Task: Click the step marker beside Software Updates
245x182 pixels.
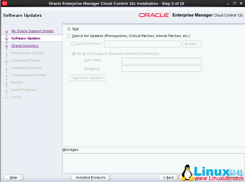Action: [x=7, y=38]
